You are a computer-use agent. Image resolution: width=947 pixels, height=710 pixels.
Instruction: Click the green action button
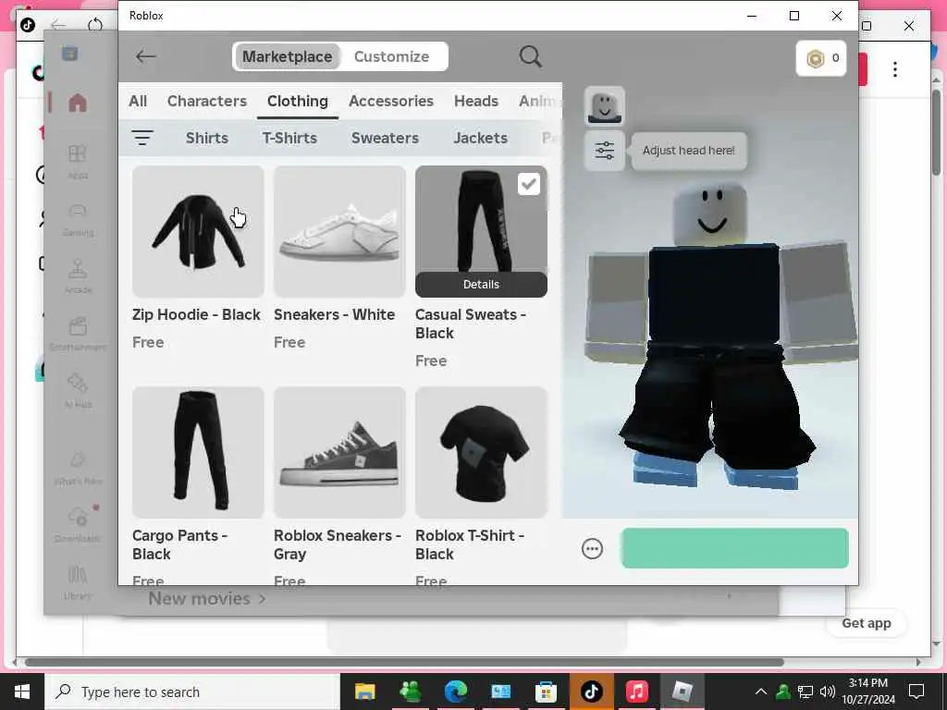[x=735, y=548]
